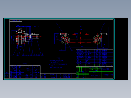
Task: Select the square flange above the left assembly
Action: point(20,31)
